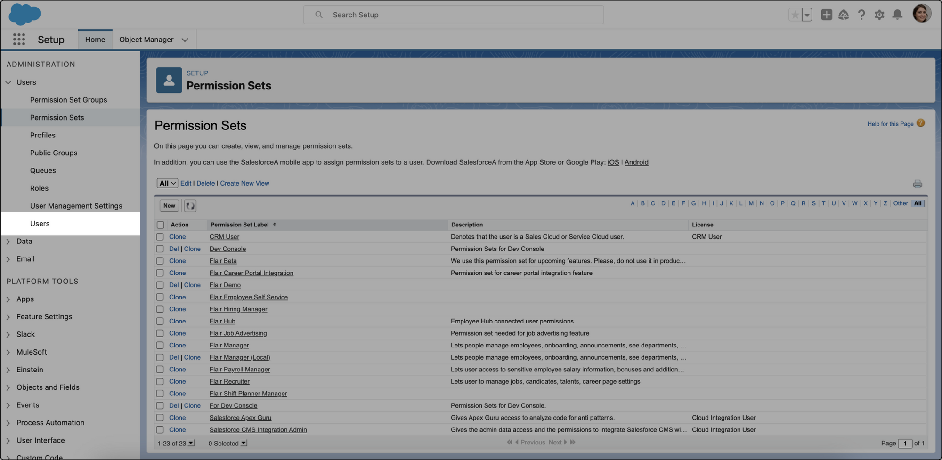Expand the Objects and Fields section
The height and width of the screenshot is (460, 942).
tap(8, 387)
